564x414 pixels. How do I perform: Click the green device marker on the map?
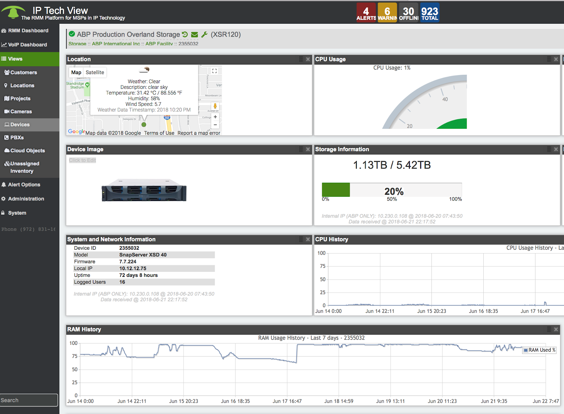[x=144, y=124]
